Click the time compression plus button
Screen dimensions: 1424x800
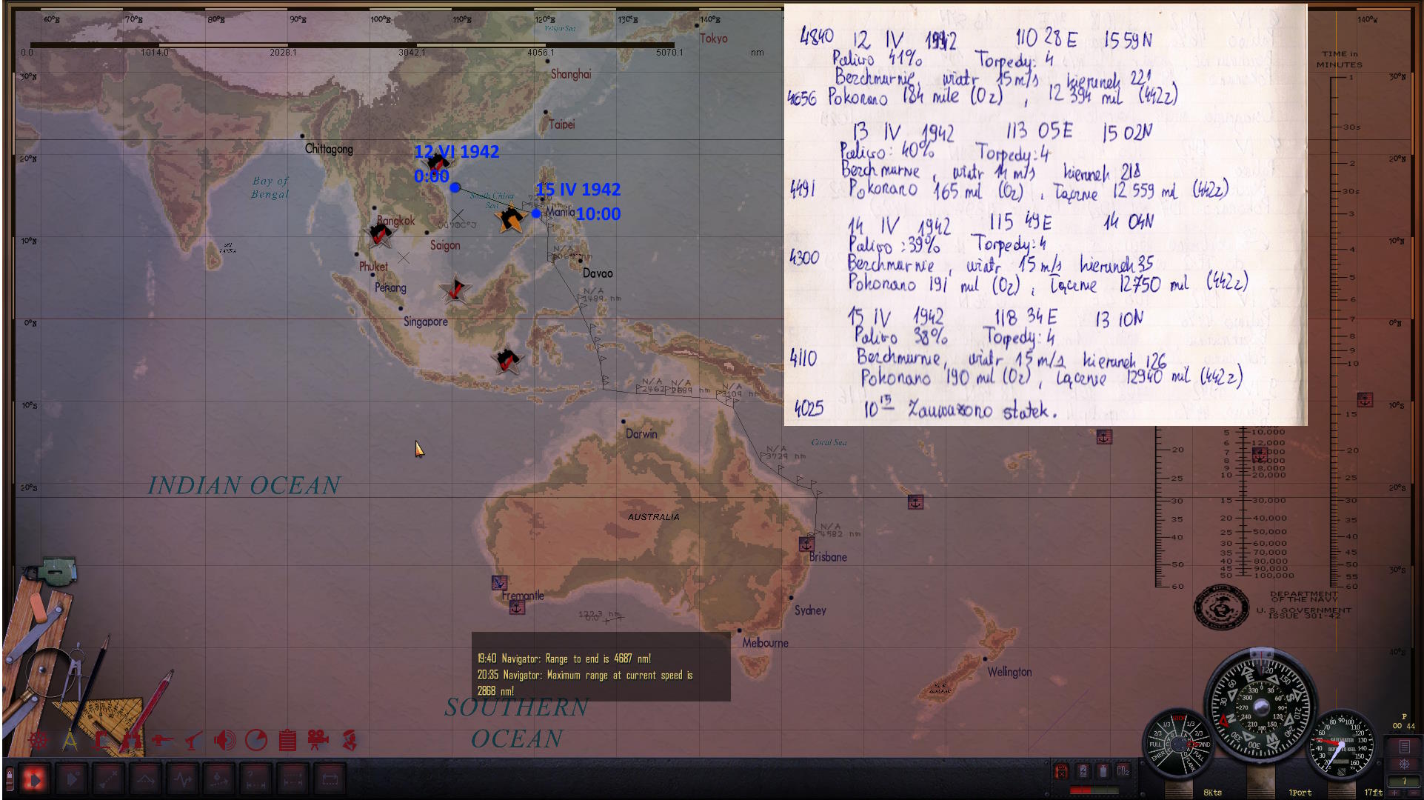pos(1394,792)
